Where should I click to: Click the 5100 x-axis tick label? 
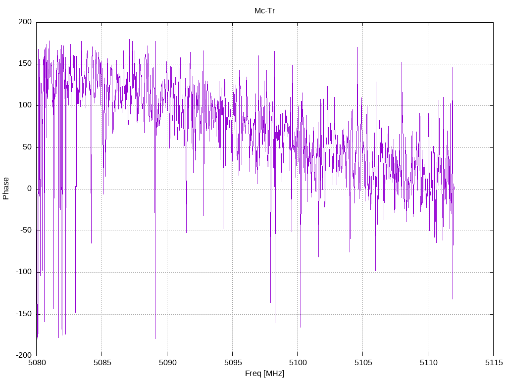tap(298, 363)
